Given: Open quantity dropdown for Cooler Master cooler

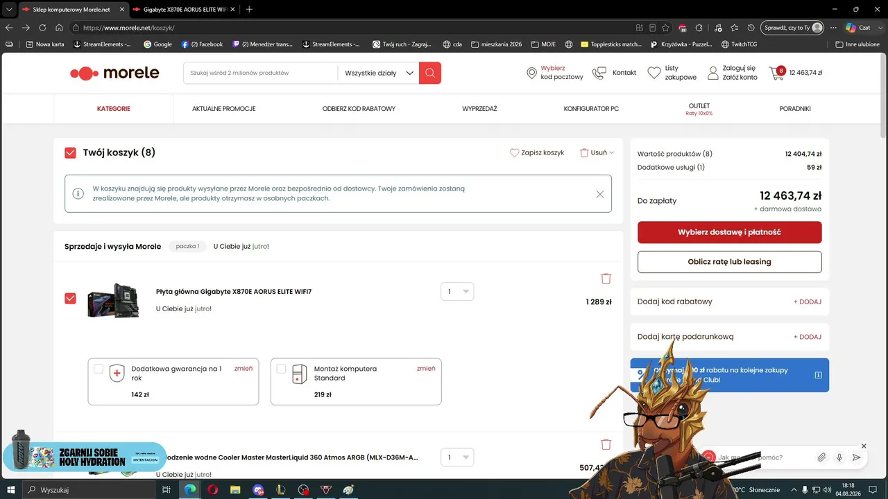Looking at the screenshot, I should (457, 457).
